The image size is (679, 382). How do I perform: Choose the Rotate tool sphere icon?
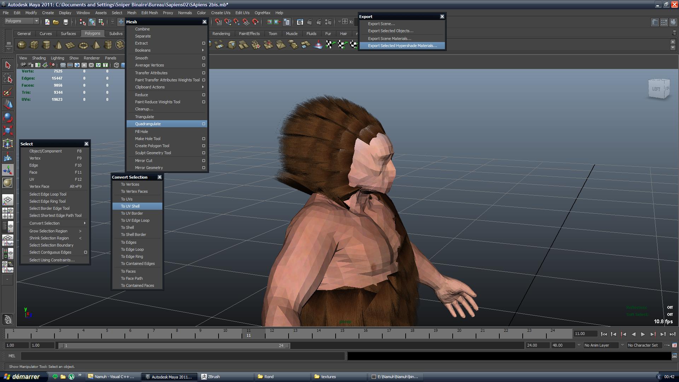point(8,117)
